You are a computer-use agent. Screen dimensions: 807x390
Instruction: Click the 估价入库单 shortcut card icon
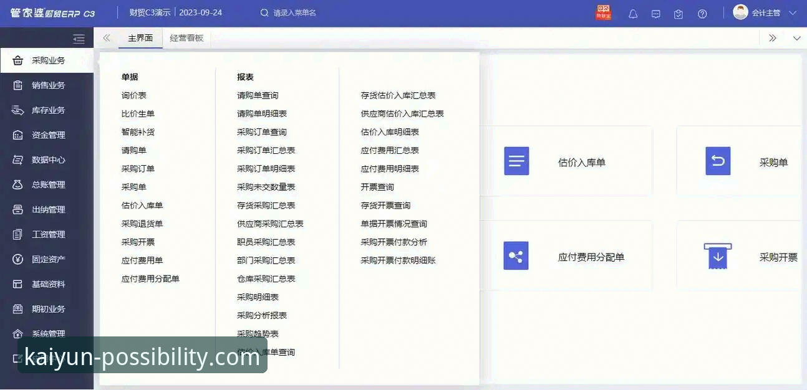tap(516, 161)
